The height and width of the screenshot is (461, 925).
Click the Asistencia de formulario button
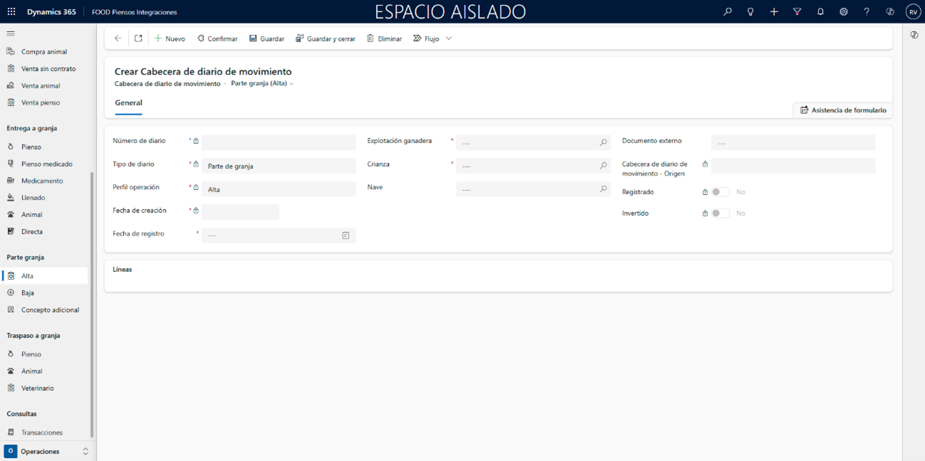click(x=842, y=110)
